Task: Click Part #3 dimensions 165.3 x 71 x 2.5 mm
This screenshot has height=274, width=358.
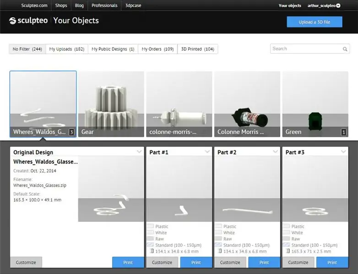Action: click(311, 252)
